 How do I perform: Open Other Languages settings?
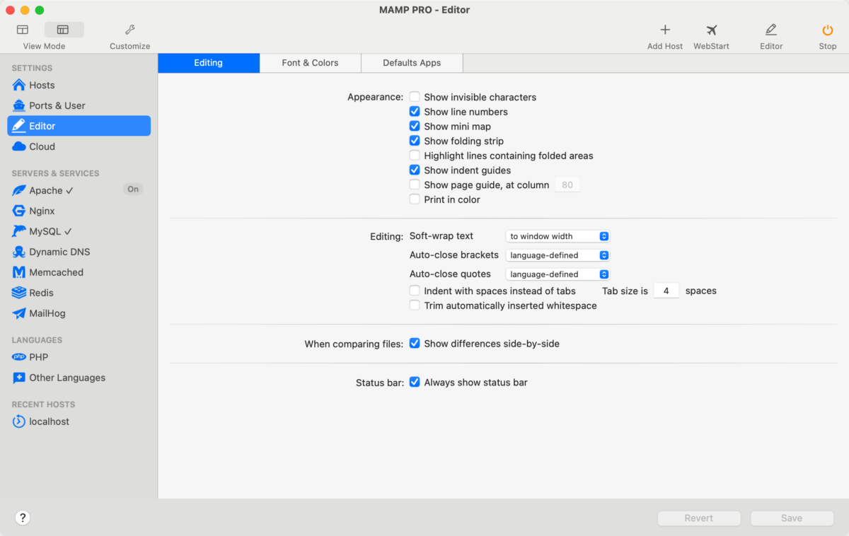(79, 378)
